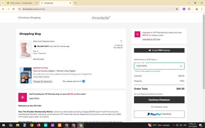Open the browser extensions puzzle icon
205x128 pixels.
click(189, 9)
